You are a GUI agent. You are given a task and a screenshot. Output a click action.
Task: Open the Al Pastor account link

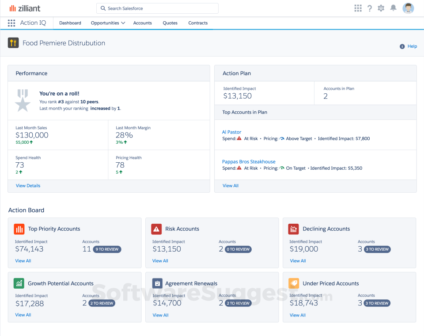coord(231,132)
